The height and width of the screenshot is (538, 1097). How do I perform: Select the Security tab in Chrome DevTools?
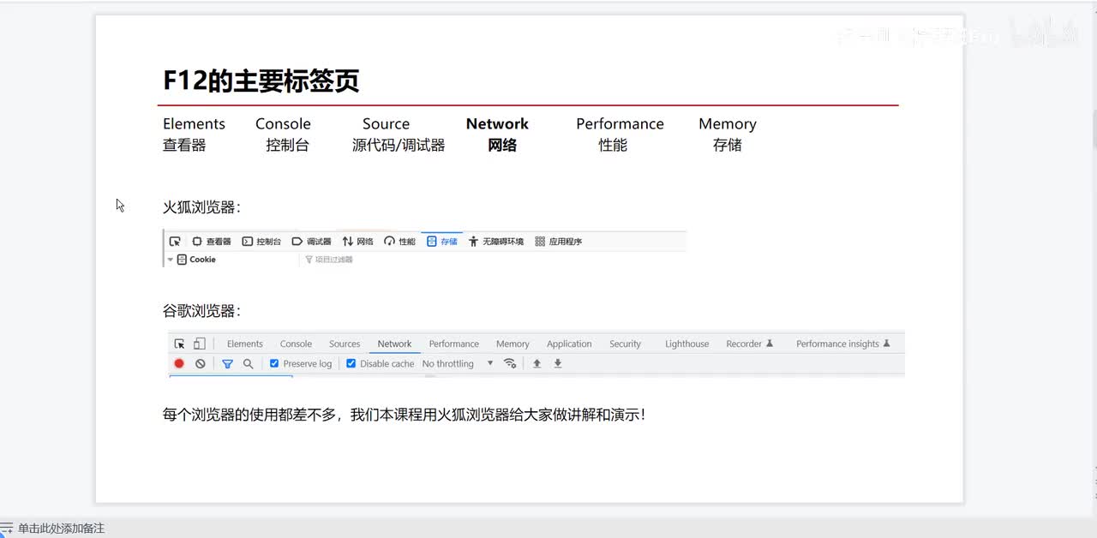pos(625,344)
